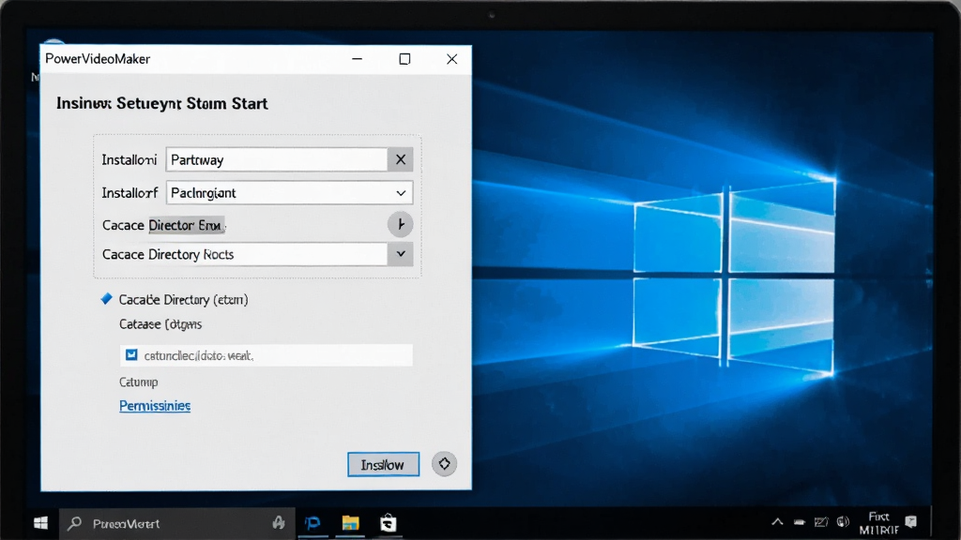The width and height of the screenshot is (961, 540).
Task: Open the notification center icon
Action: [x=910, y=522]
